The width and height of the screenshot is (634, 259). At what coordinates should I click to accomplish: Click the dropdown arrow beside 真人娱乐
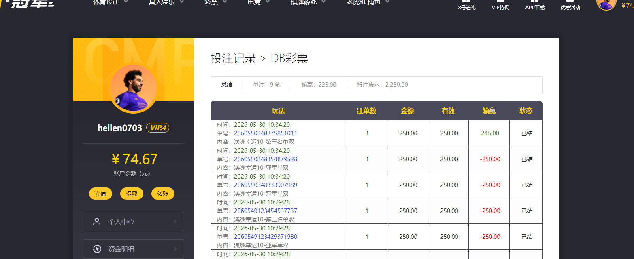point(182,2)
